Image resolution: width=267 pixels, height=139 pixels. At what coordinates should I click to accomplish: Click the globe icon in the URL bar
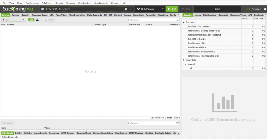[43, 9]
